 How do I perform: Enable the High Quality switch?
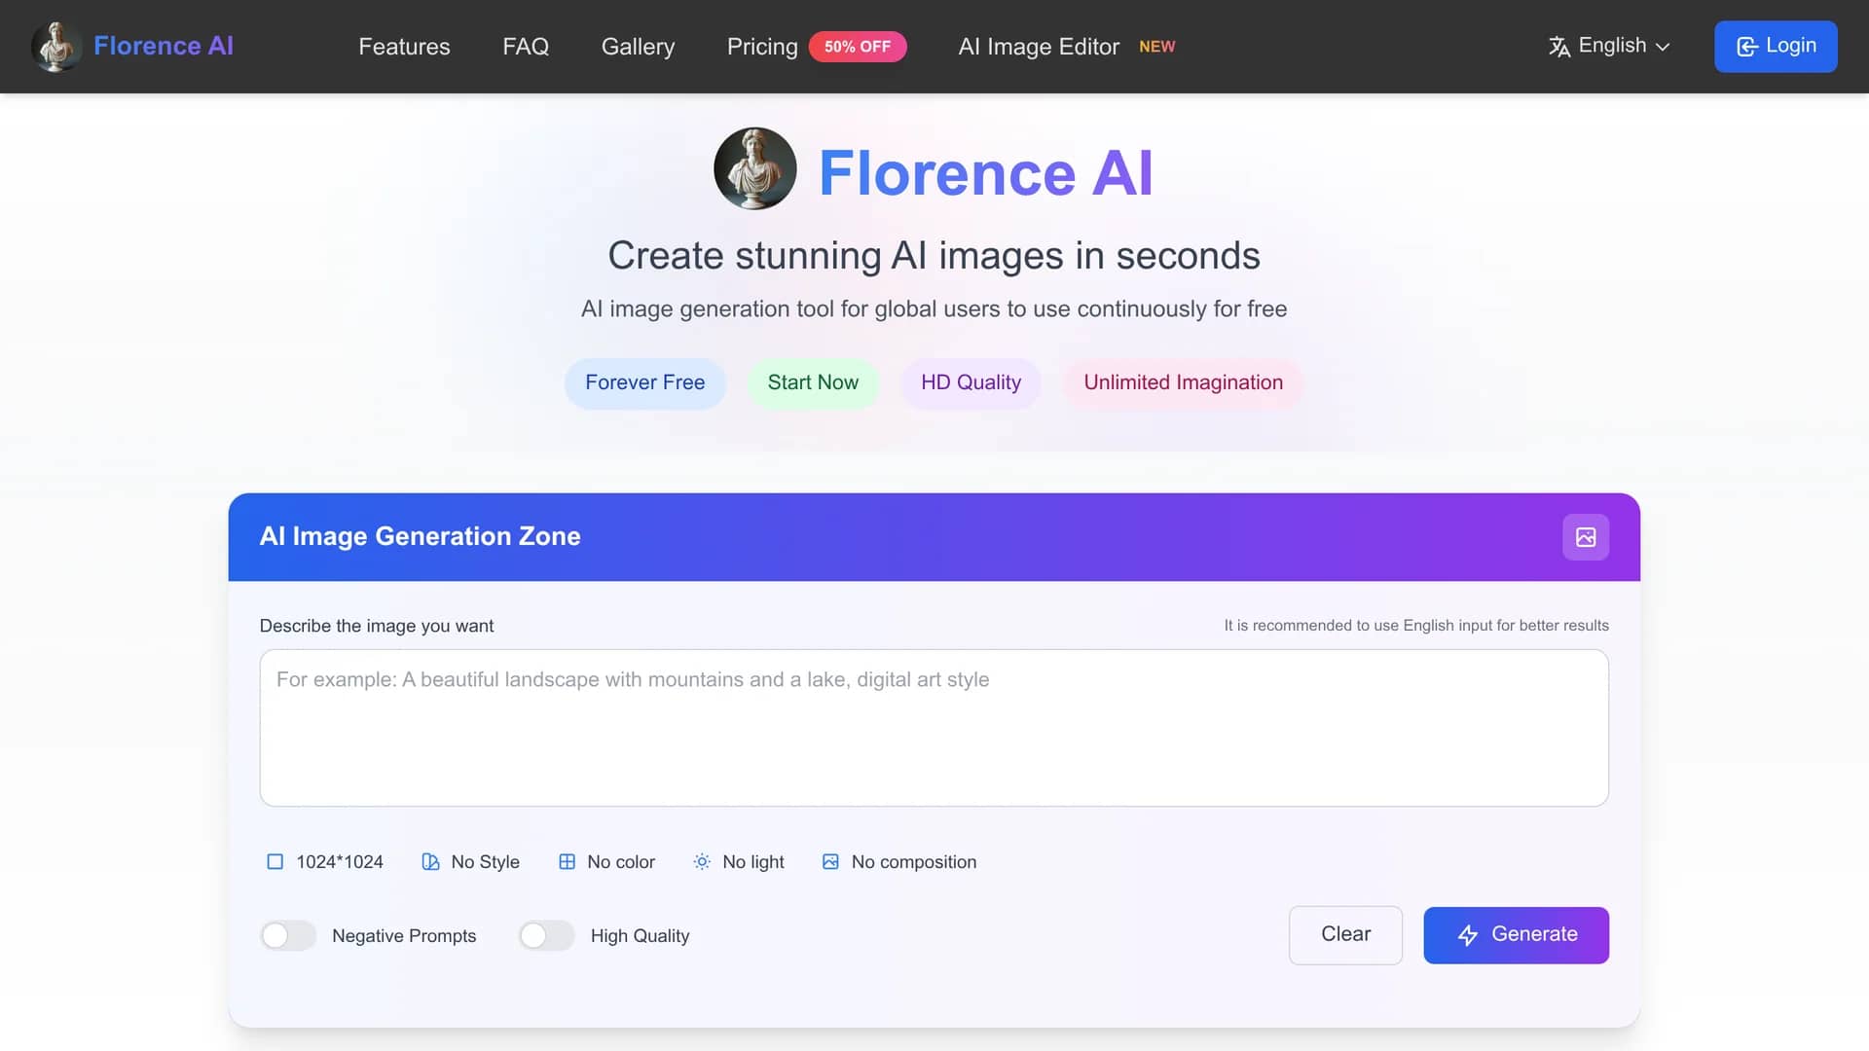546,935
